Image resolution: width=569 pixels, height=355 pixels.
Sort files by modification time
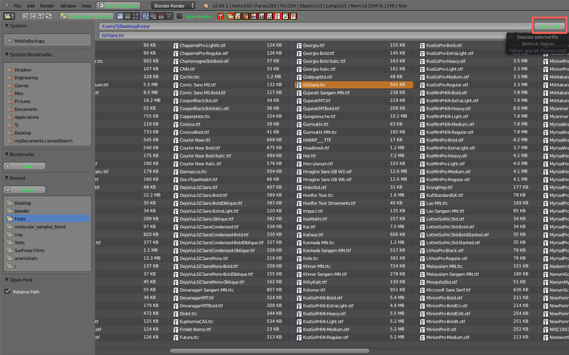coord(161,16)
